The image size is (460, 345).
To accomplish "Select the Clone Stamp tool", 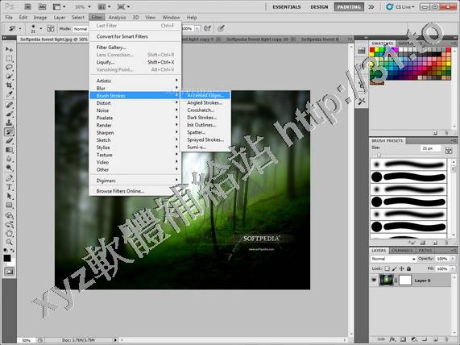I will [x=9, y=123].
